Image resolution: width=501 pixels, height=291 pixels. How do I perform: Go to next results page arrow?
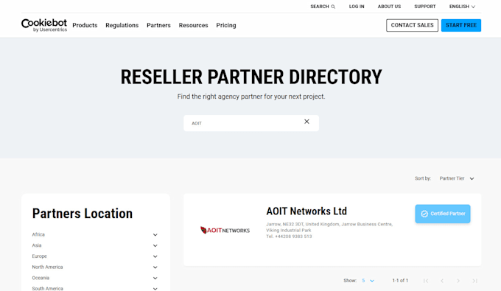[x=458, y=281]
